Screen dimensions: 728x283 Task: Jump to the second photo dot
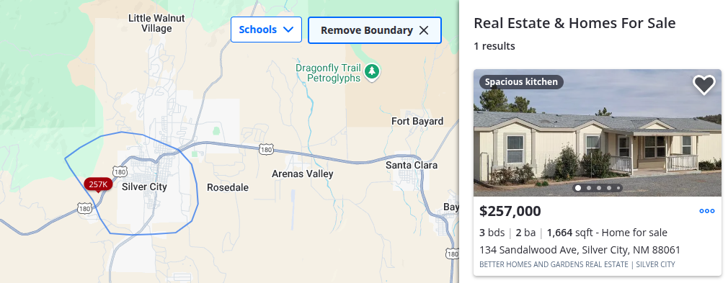[589, 188]
